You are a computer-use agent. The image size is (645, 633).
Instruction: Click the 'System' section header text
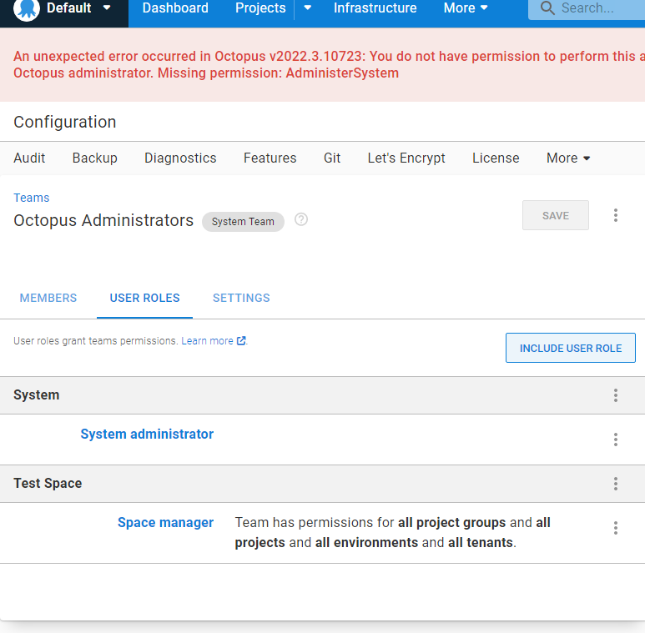click(x=36, y=395)
